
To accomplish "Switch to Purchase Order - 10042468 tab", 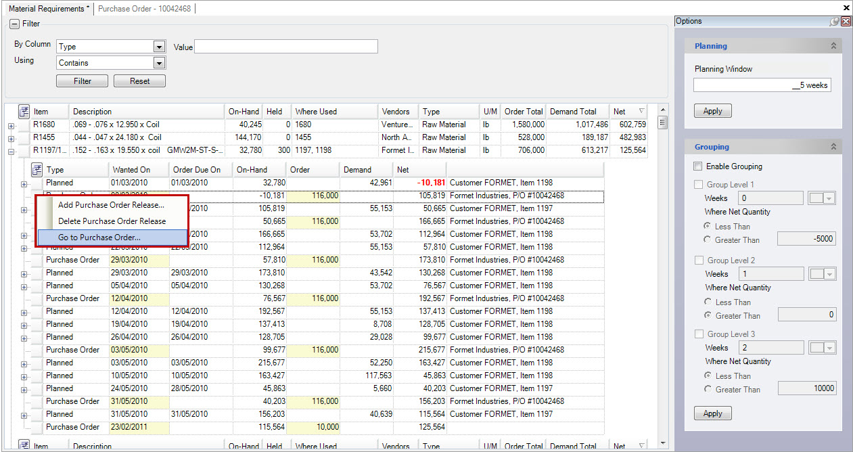I will tap(144, 9).
